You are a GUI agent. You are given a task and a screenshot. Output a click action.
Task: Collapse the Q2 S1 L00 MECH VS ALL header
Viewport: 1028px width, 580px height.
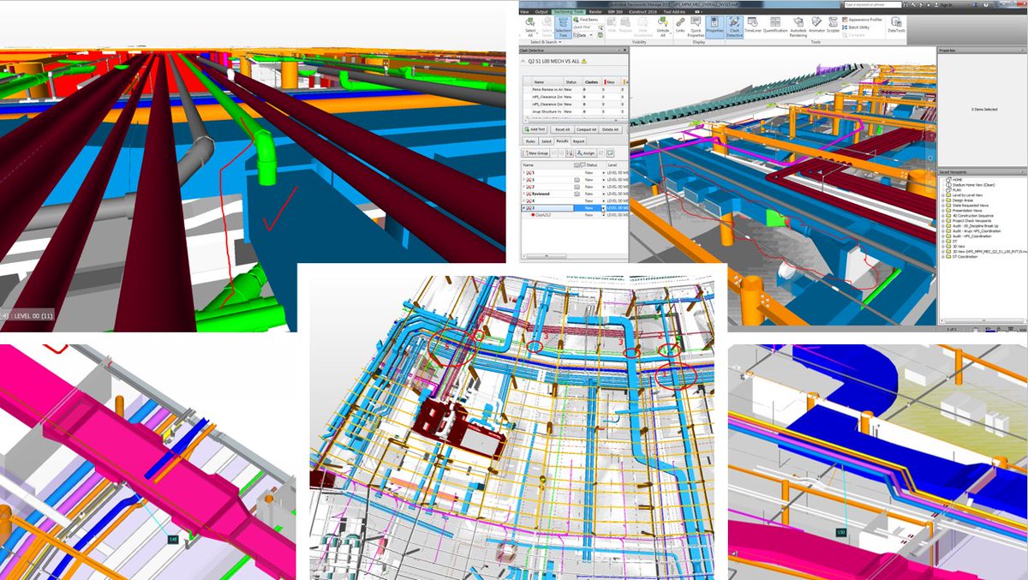tap(523, 62)
